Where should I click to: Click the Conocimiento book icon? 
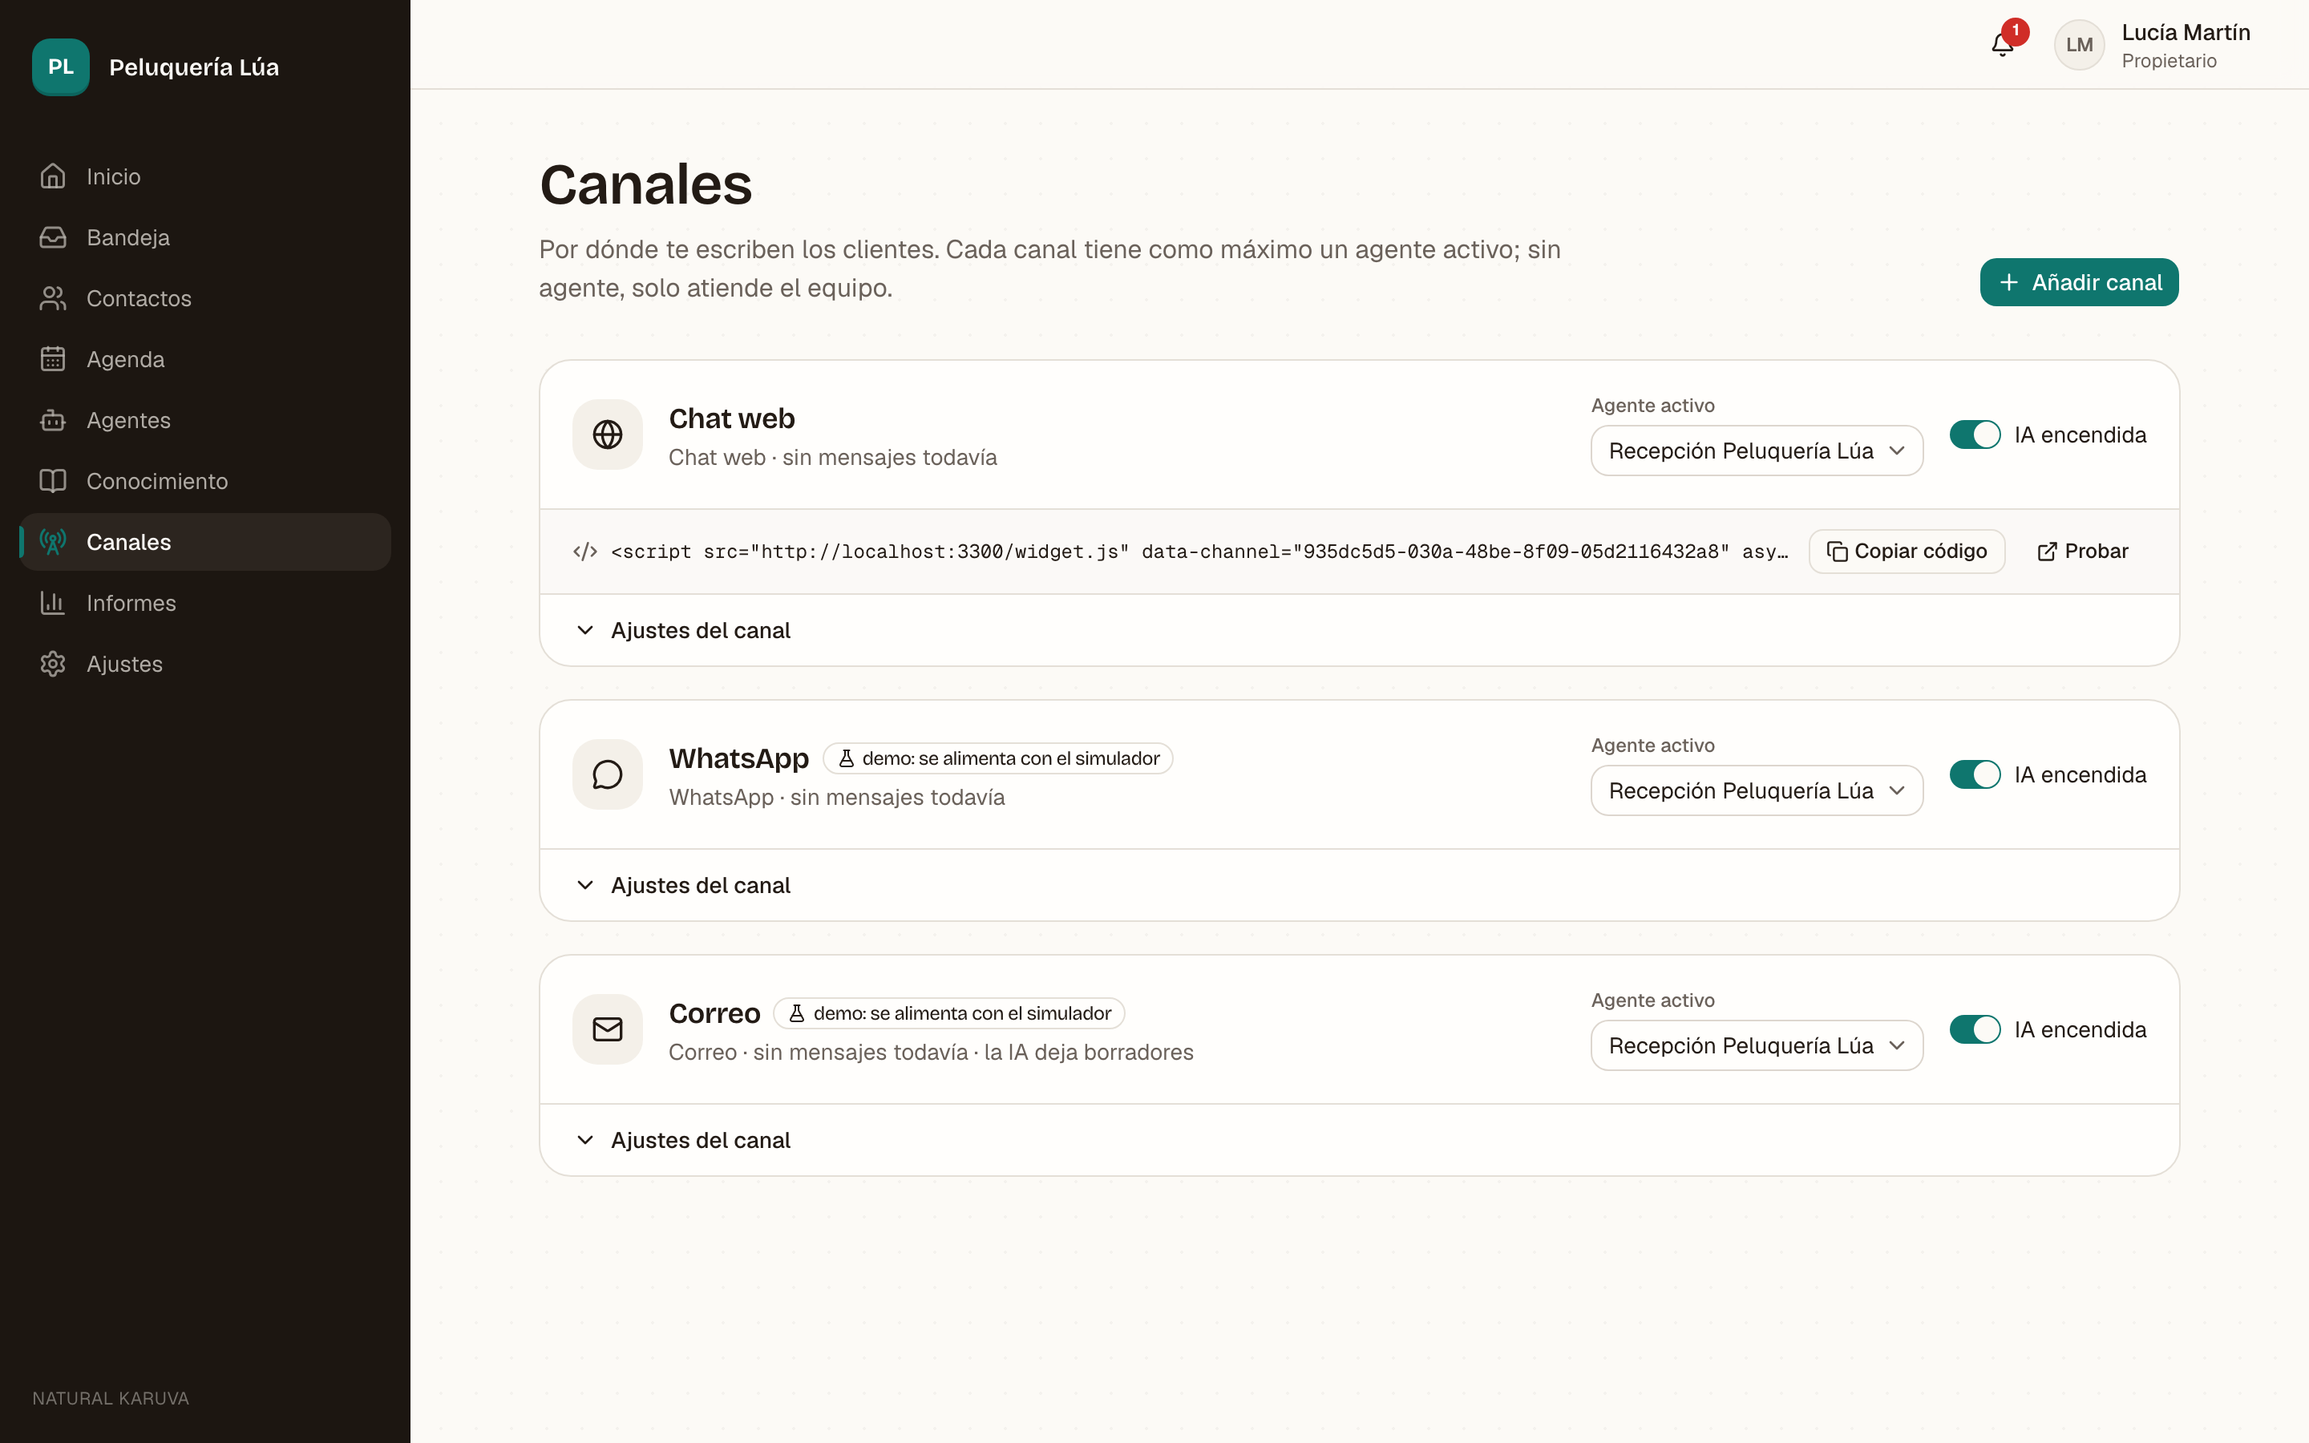tap(54, 481)
